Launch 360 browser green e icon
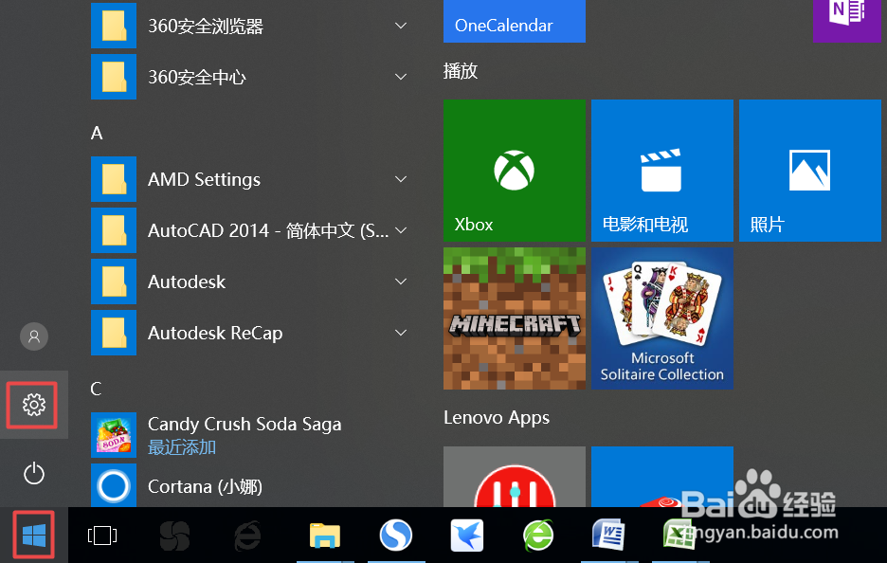Screen dimensions: 887x563 point(538,536)
